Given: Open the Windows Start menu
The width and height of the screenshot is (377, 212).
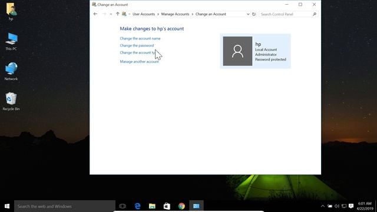Looking at the screenshot, I should (7, 206).
